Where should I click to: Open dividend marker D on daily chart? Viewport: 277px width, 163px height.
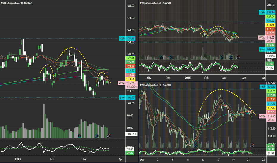click(x=97, y=136)
